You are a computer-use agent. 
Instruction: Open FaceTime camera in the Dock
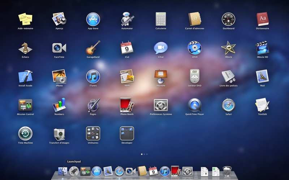[x=131, y=171]
